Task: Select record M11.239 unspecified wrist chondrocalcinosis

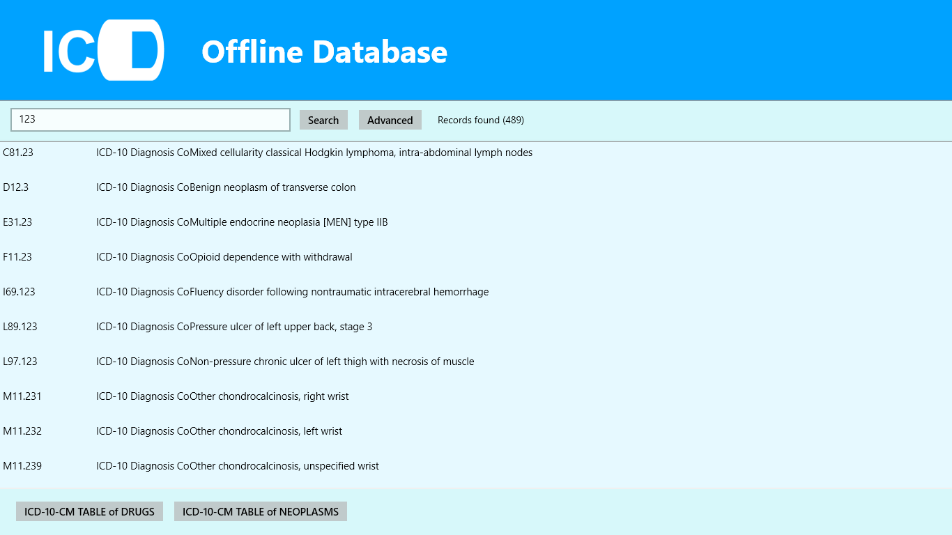Action: tap(238, 465)
